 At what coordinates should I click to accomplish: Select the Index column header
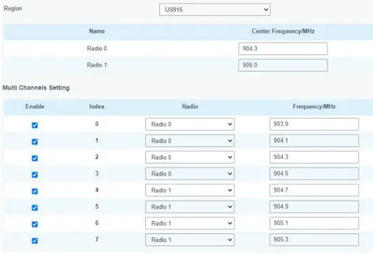[97, 106]
